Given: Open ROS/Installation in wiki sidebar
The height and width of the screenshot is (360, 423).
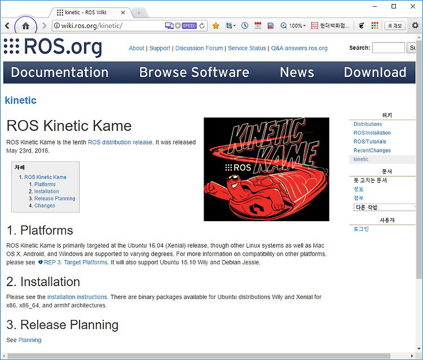Looking at the screenshot, I should 372,133.
